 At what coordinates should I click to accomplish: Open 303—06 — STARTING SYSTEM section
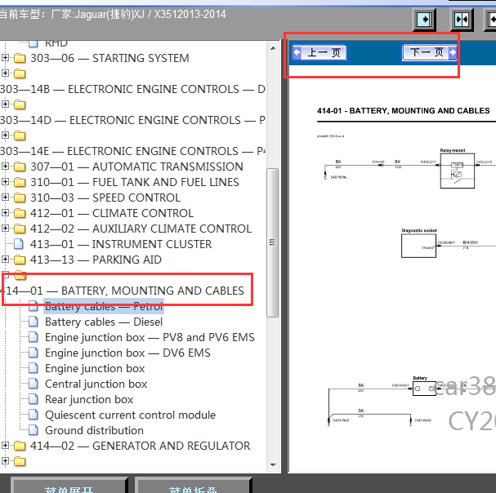click(x=109, y=58)
